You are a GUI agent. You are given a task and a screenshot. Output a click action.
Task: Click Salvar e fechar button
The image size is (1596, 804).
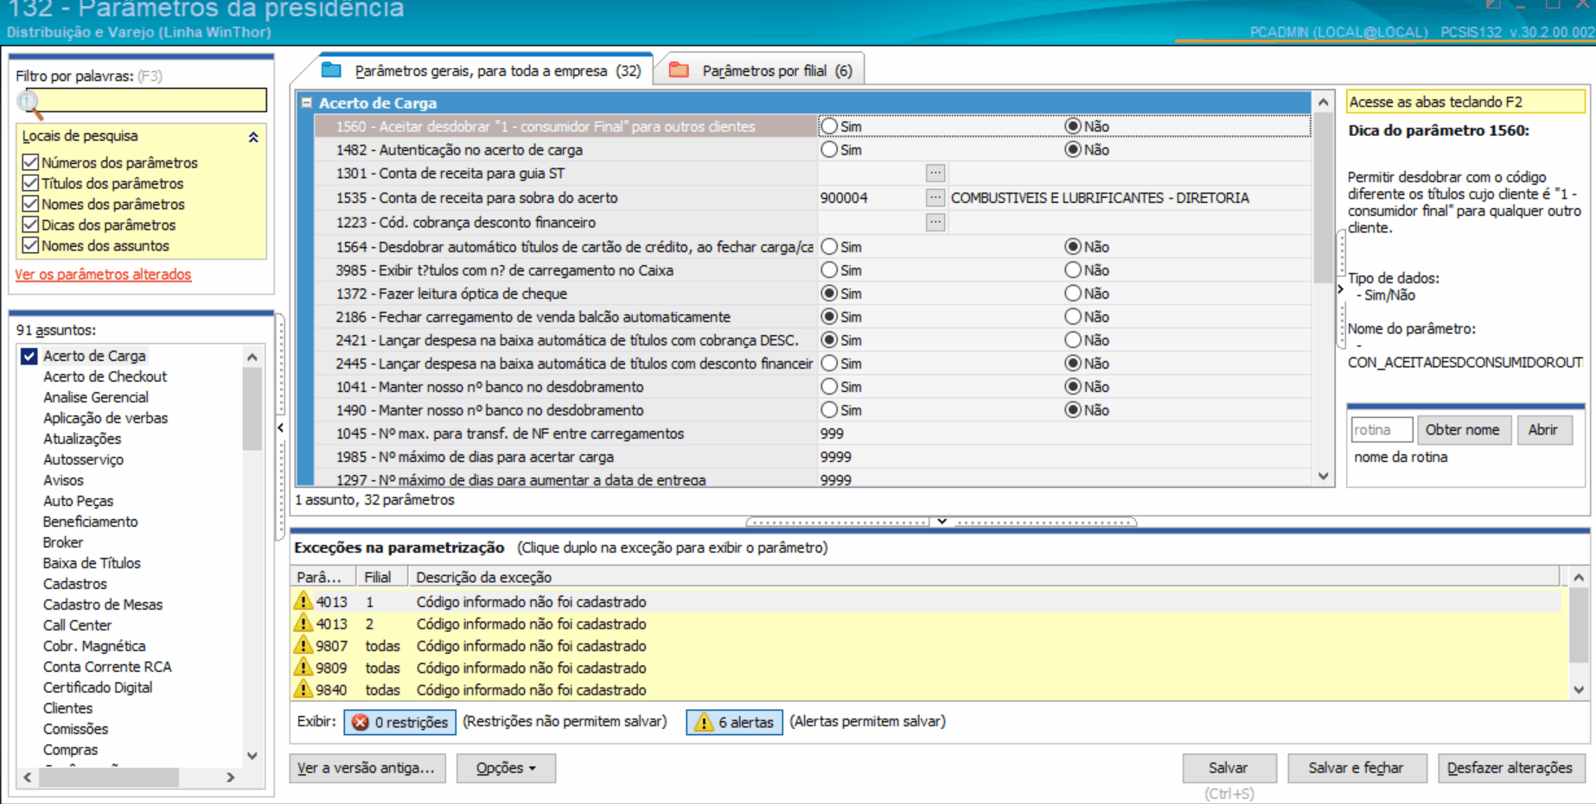coord(1356,768)
